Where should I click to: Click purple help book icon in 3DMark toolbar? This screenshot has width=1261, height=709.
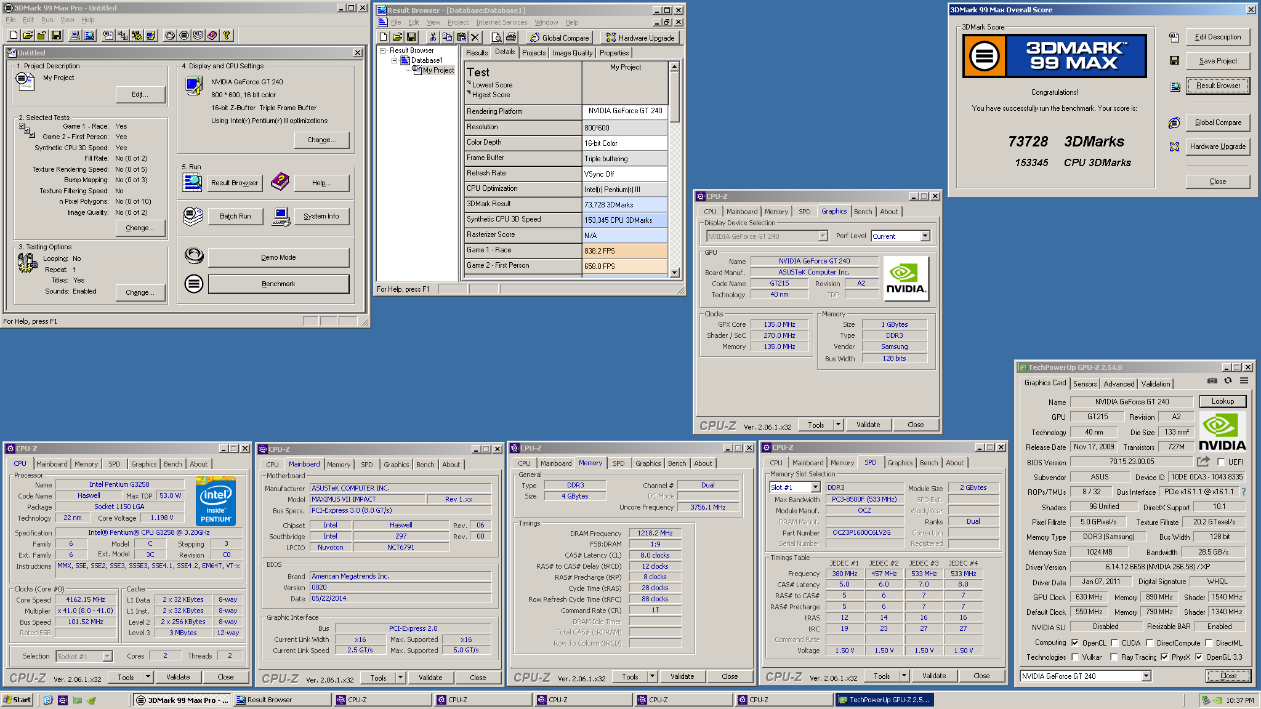click(x=212, y=35)
